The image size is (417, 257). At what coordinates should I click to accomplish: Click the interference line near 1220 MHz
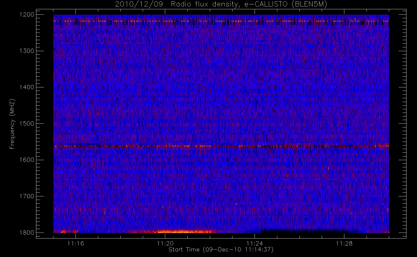[221, 21]
